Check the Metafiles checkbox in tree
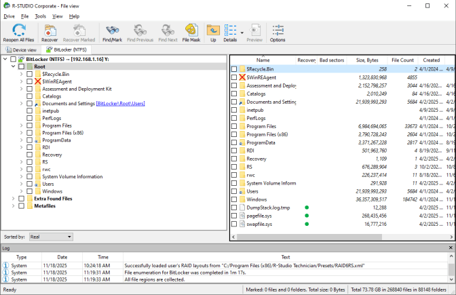 point(21,205)
